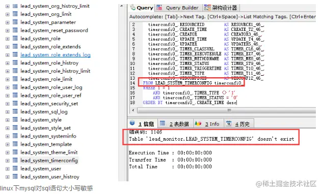The height and width of the screenshot is (194, 323).
Task: Show the 3 Info tab
Action: (x=209, y=123)
